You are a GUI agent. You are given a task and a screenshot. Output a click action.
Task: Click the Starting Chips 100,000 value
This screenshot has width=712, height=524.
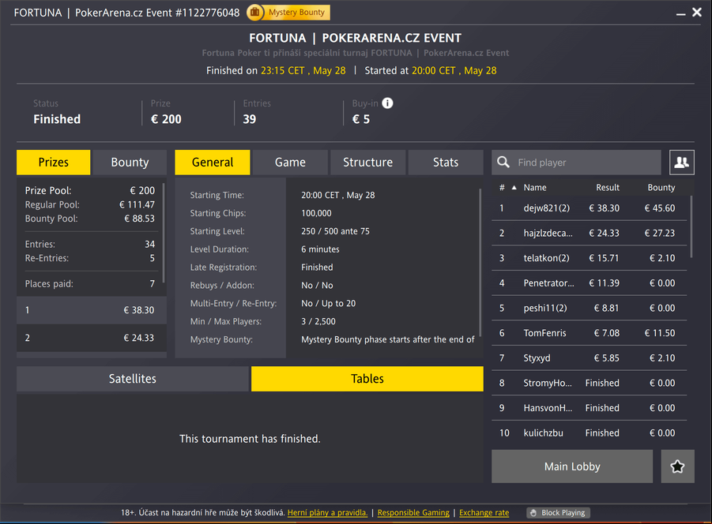[317, 214]
